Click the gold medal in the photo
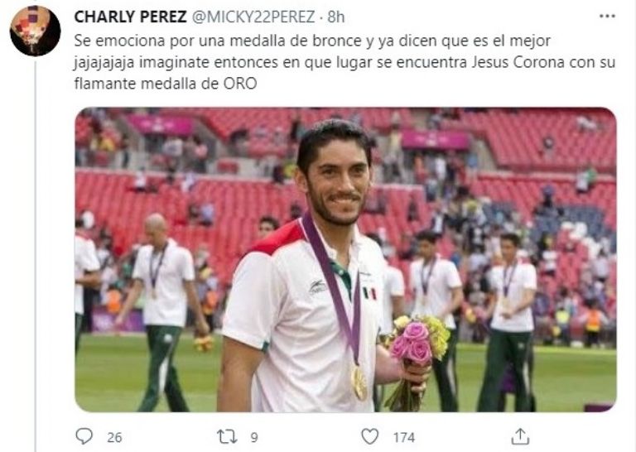Viewport: 636px width, 452px height. [x=359, y=382]
